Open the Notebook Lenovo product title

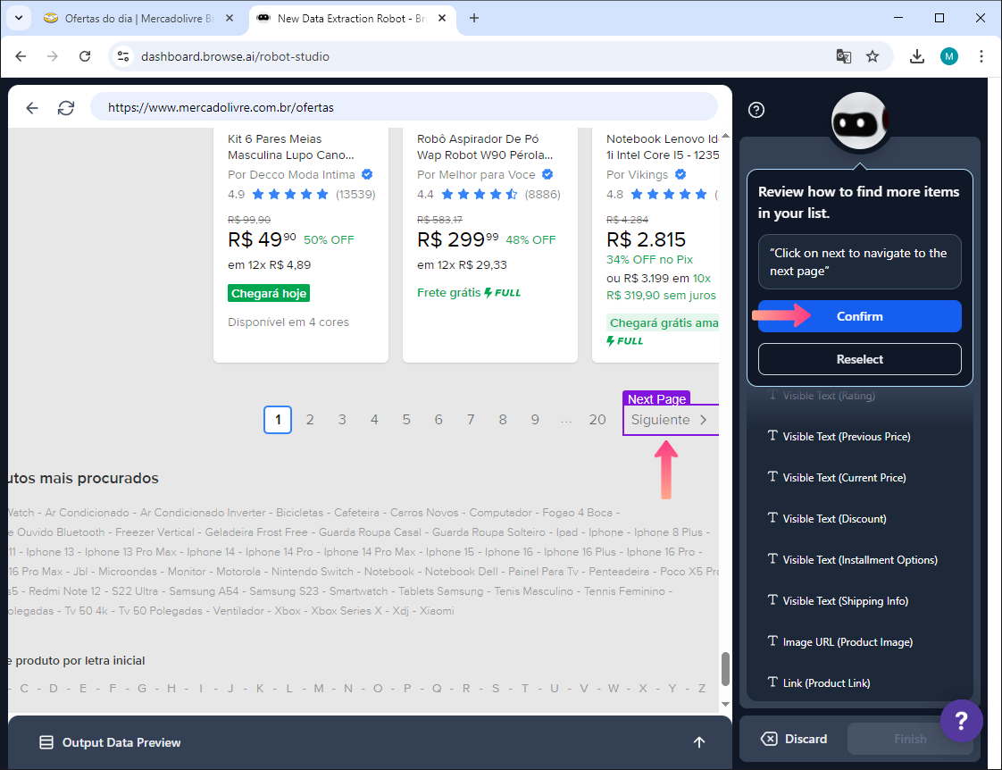tap(663, 147)
